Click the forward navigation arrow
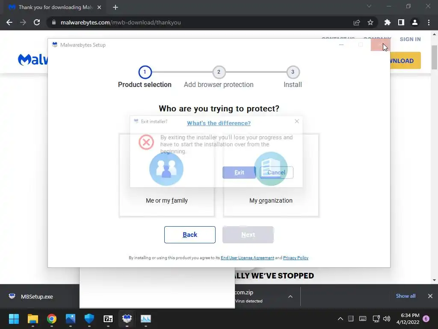 [23, 22]
